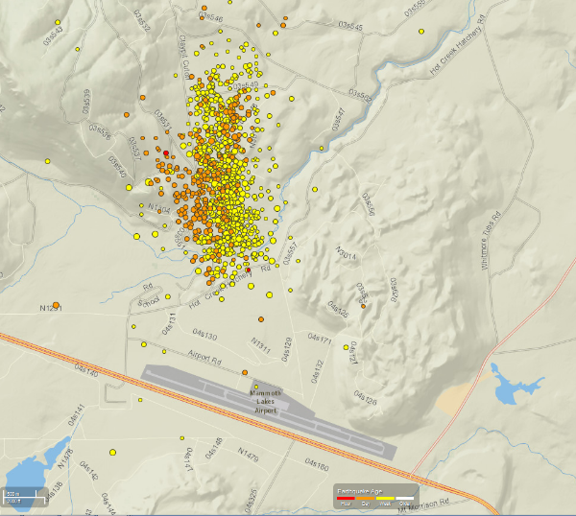This screenshot has height=516, width=576.
Task: Click the Mt Morrison Rd label
Action: pyautogui.click(x=424, y=504)
